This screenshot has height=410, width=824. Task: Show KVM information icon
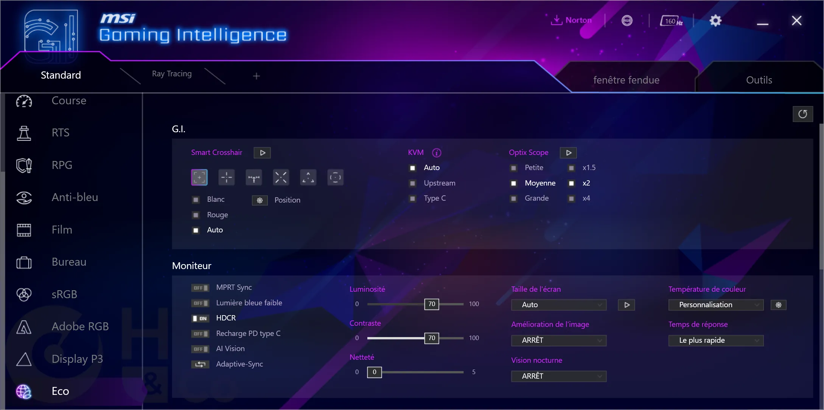(437, 153)
